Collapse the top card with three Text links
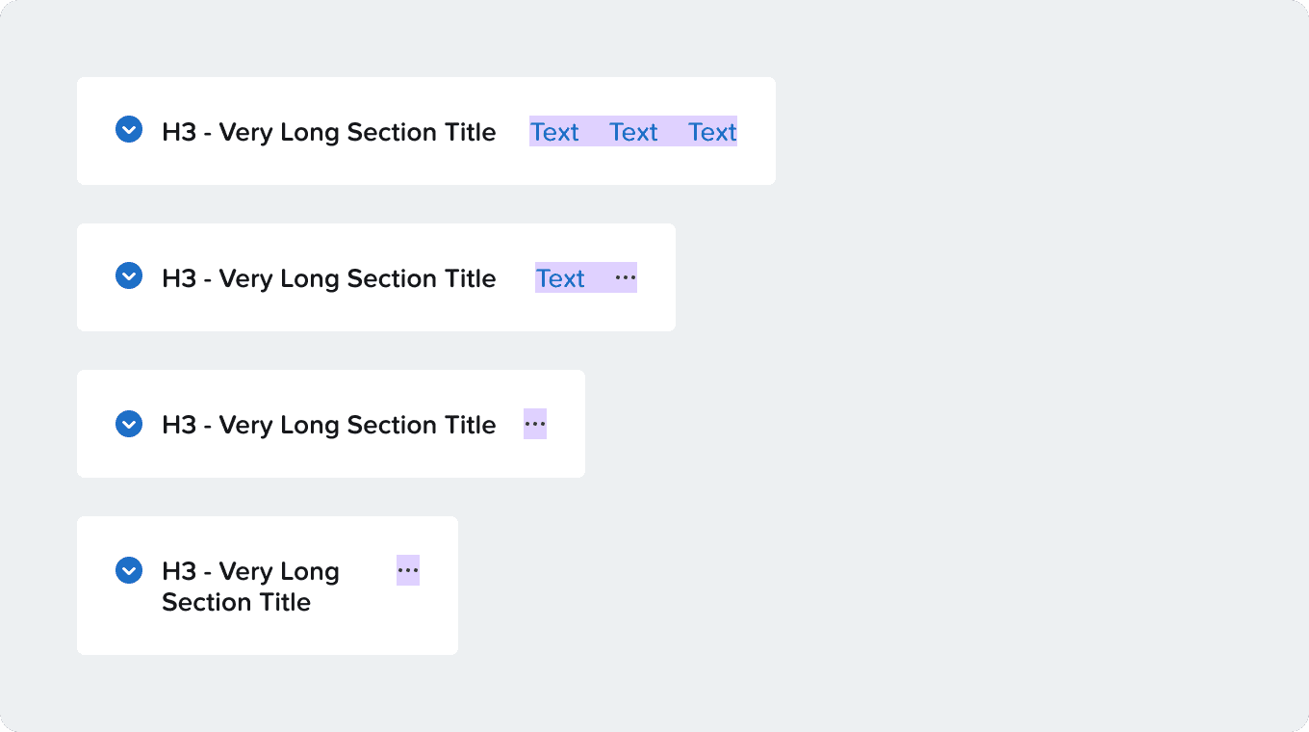The width and height of the screenshot is (1309, 732). click(129, 129)
